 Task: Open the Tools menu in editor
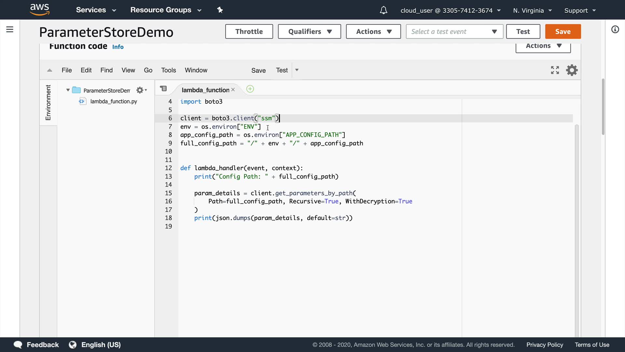point(168,70)
